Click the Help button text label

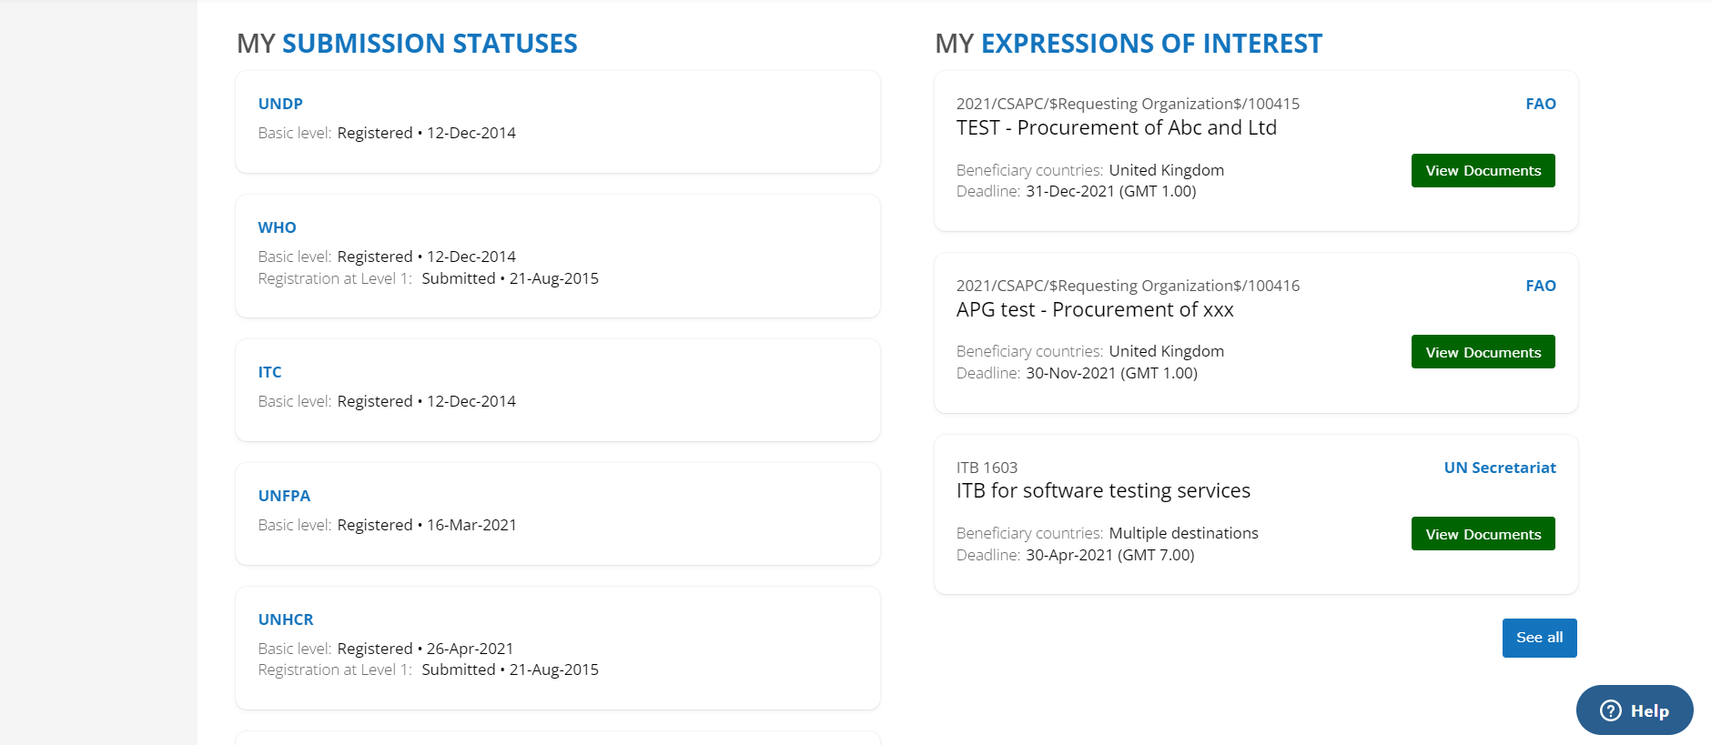pos(1649,711)
